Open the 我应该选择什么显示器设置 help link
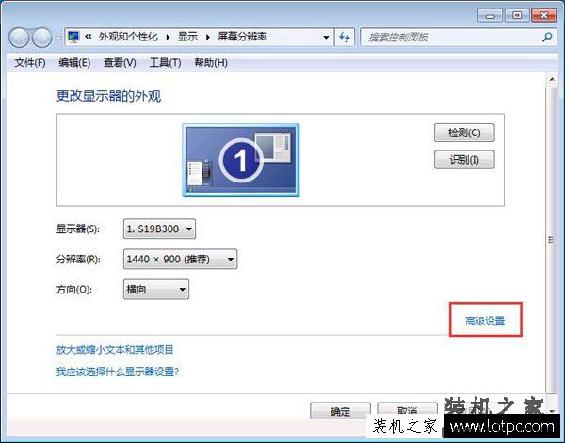Viewport: 565px width, 443px height. [x=118, y=372]
